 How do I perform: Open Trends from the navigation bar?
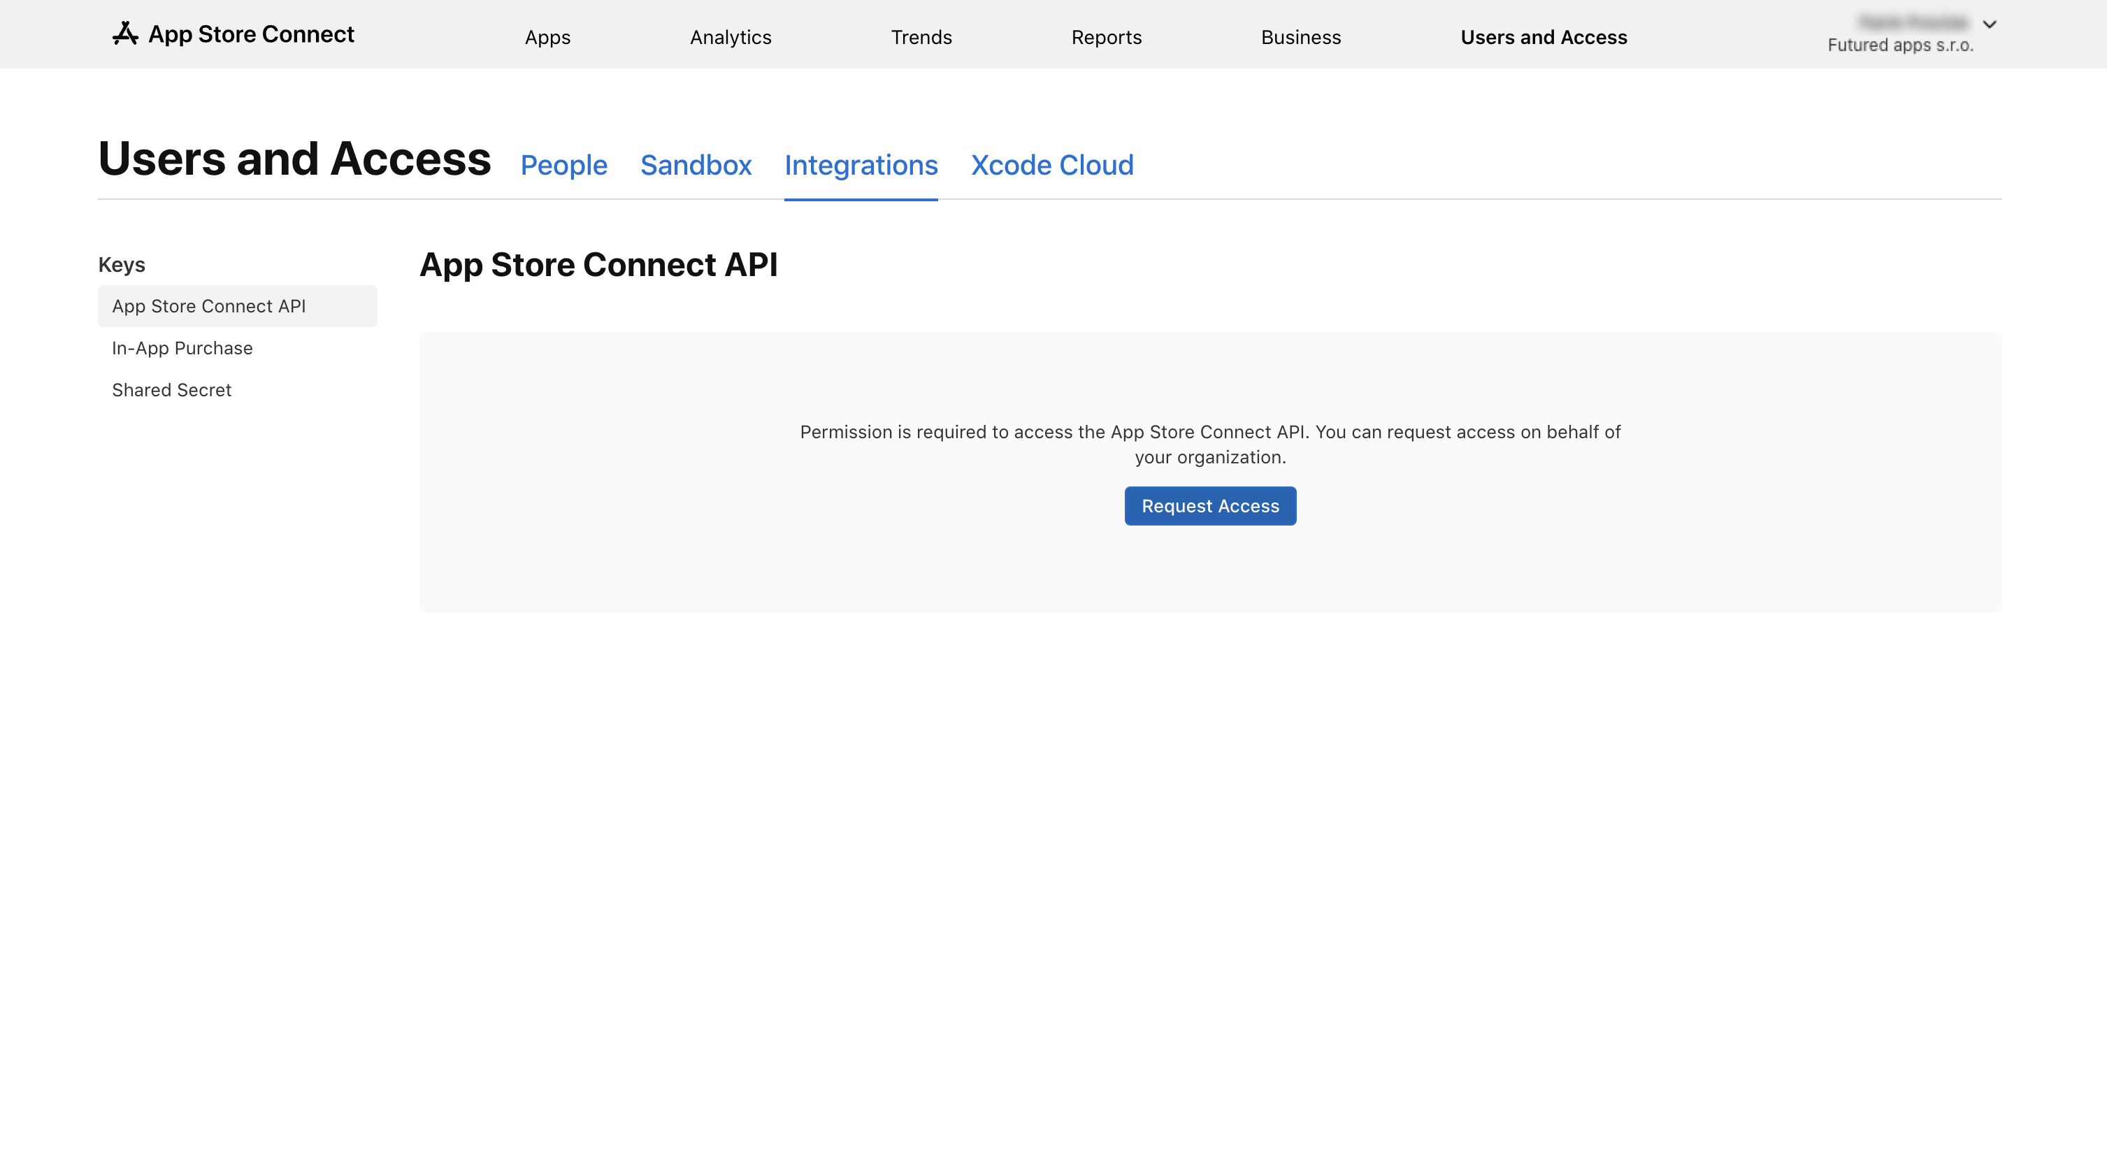920,37
